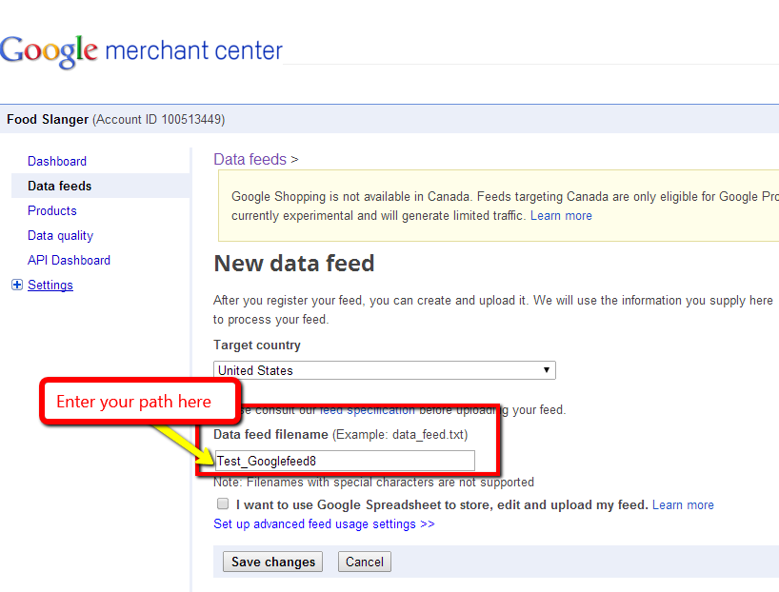779x592 pixels.
Task: Enable the Google Spreadsheet upload checkbox
Action: pos(222,503)
